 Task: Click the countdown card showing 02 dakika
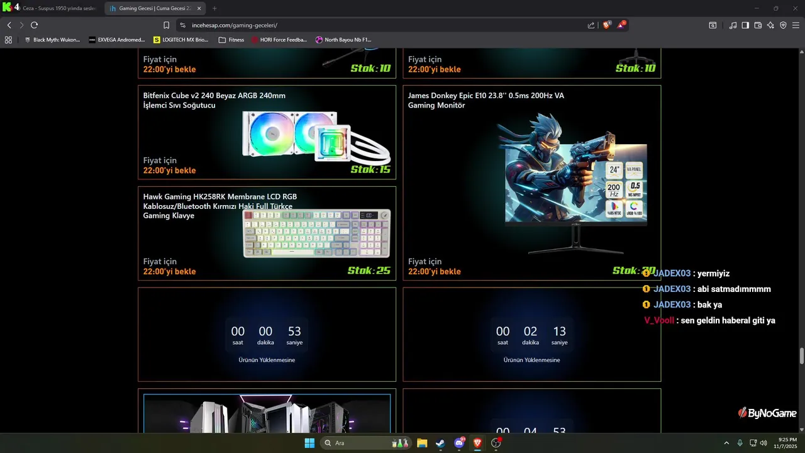[x=531, y=334]
